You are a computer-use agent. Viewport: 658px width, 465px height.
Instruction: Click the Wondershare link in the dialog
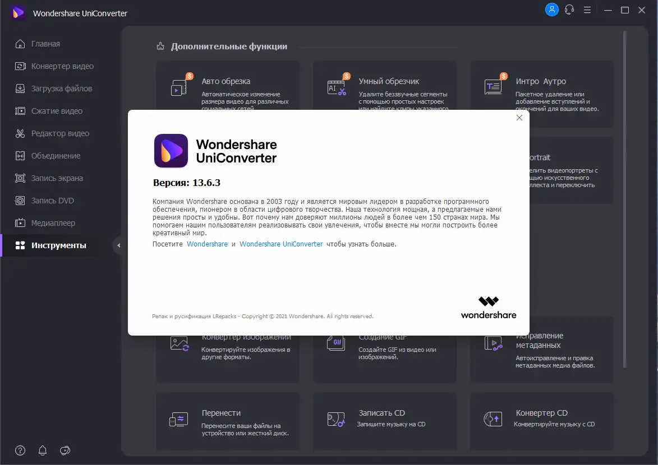coord(207,244)
